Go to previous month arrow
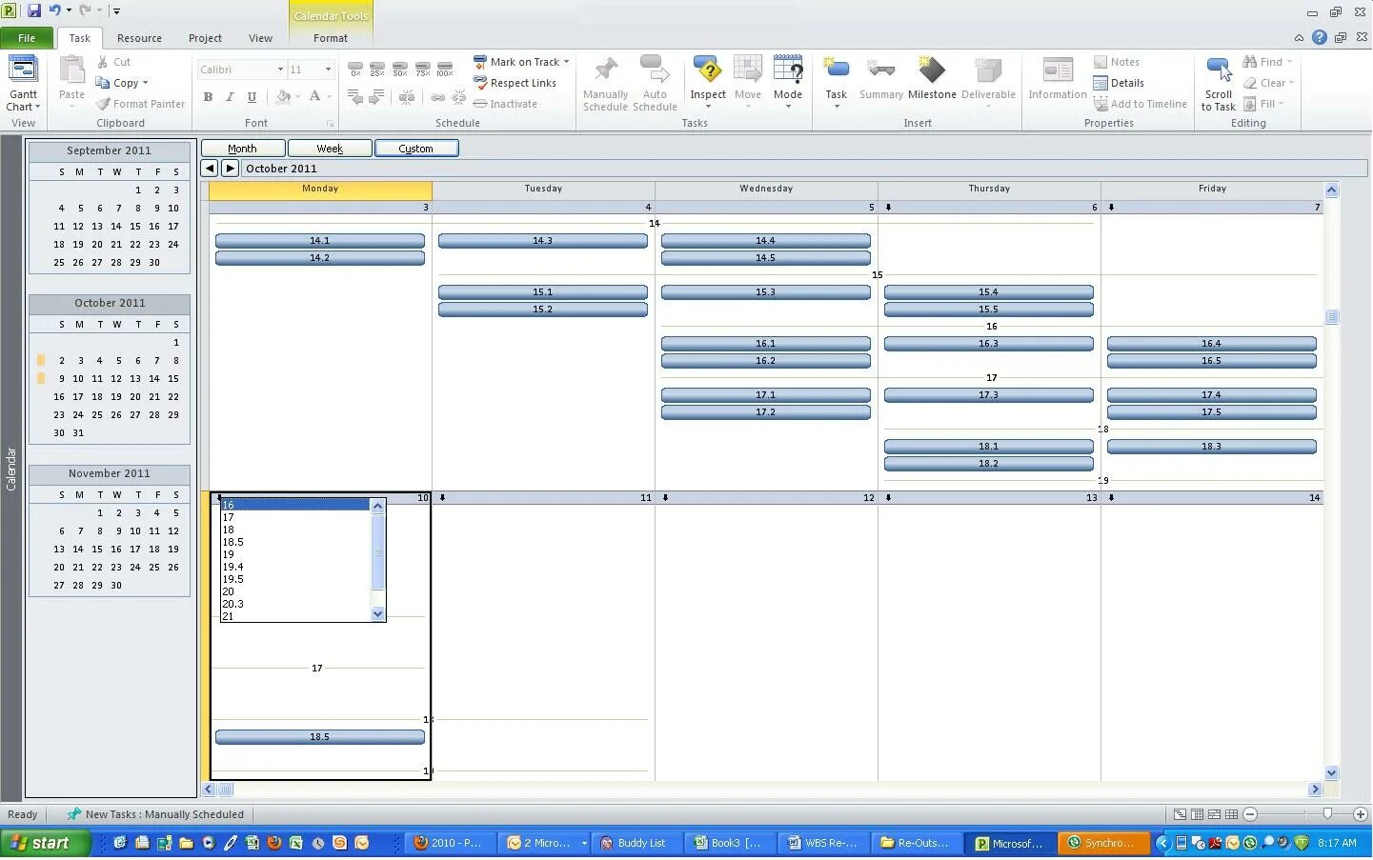1373x860 pixels. click(210, 169)
